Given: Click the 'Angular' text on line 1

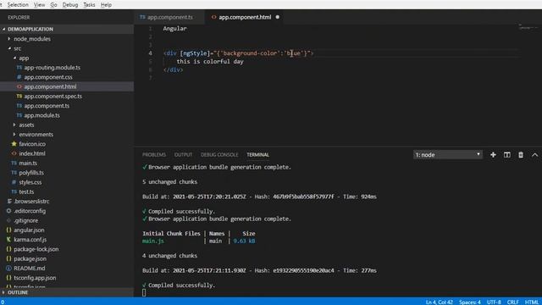Looking at the screenshot, I should (174, 29).
